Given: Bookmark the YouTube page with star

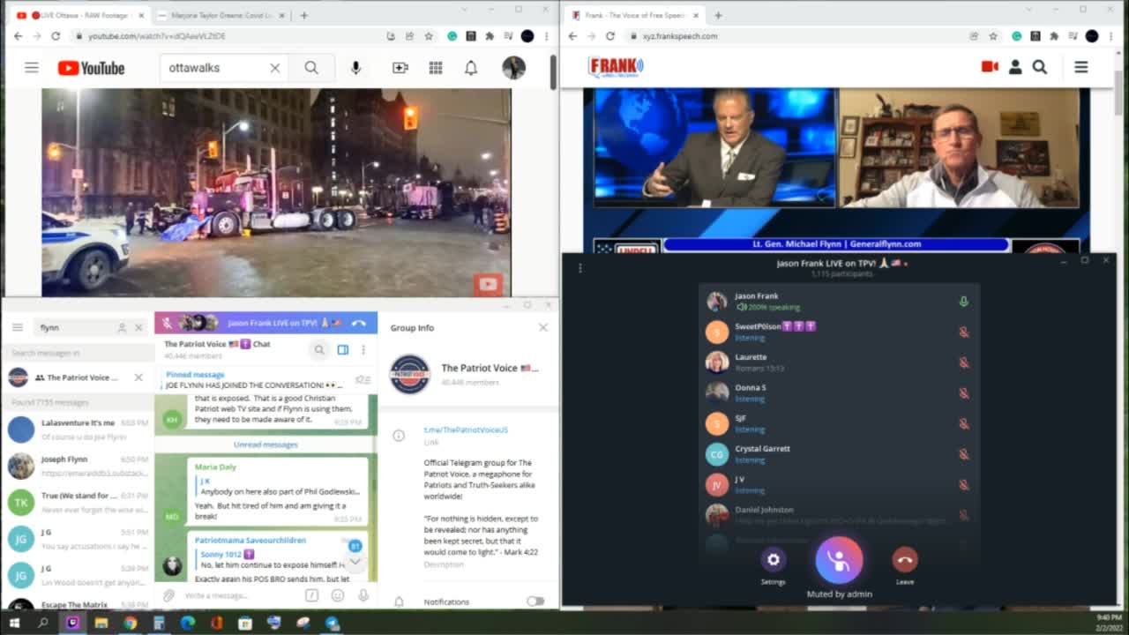Looking at the screenshot, I should (x=429, y=36).
